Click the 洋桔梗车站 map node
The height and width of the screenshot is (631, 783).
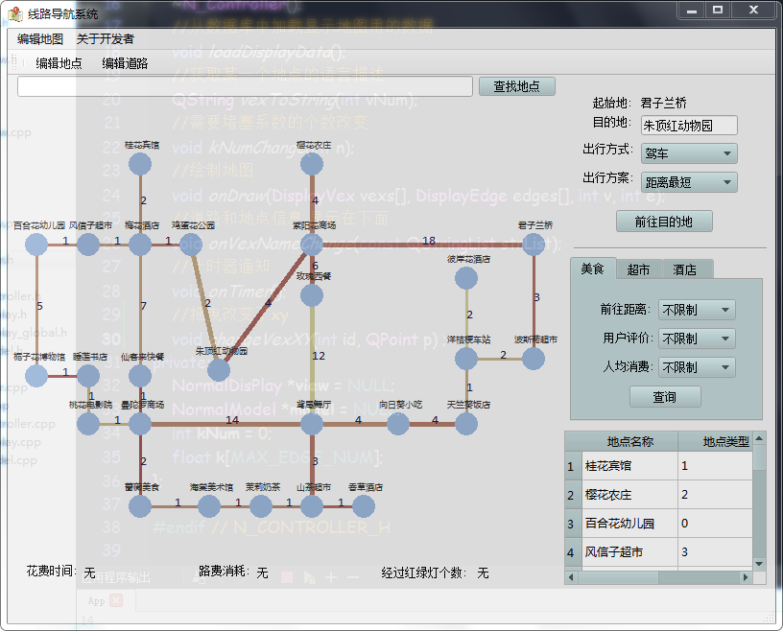point(466,359)
